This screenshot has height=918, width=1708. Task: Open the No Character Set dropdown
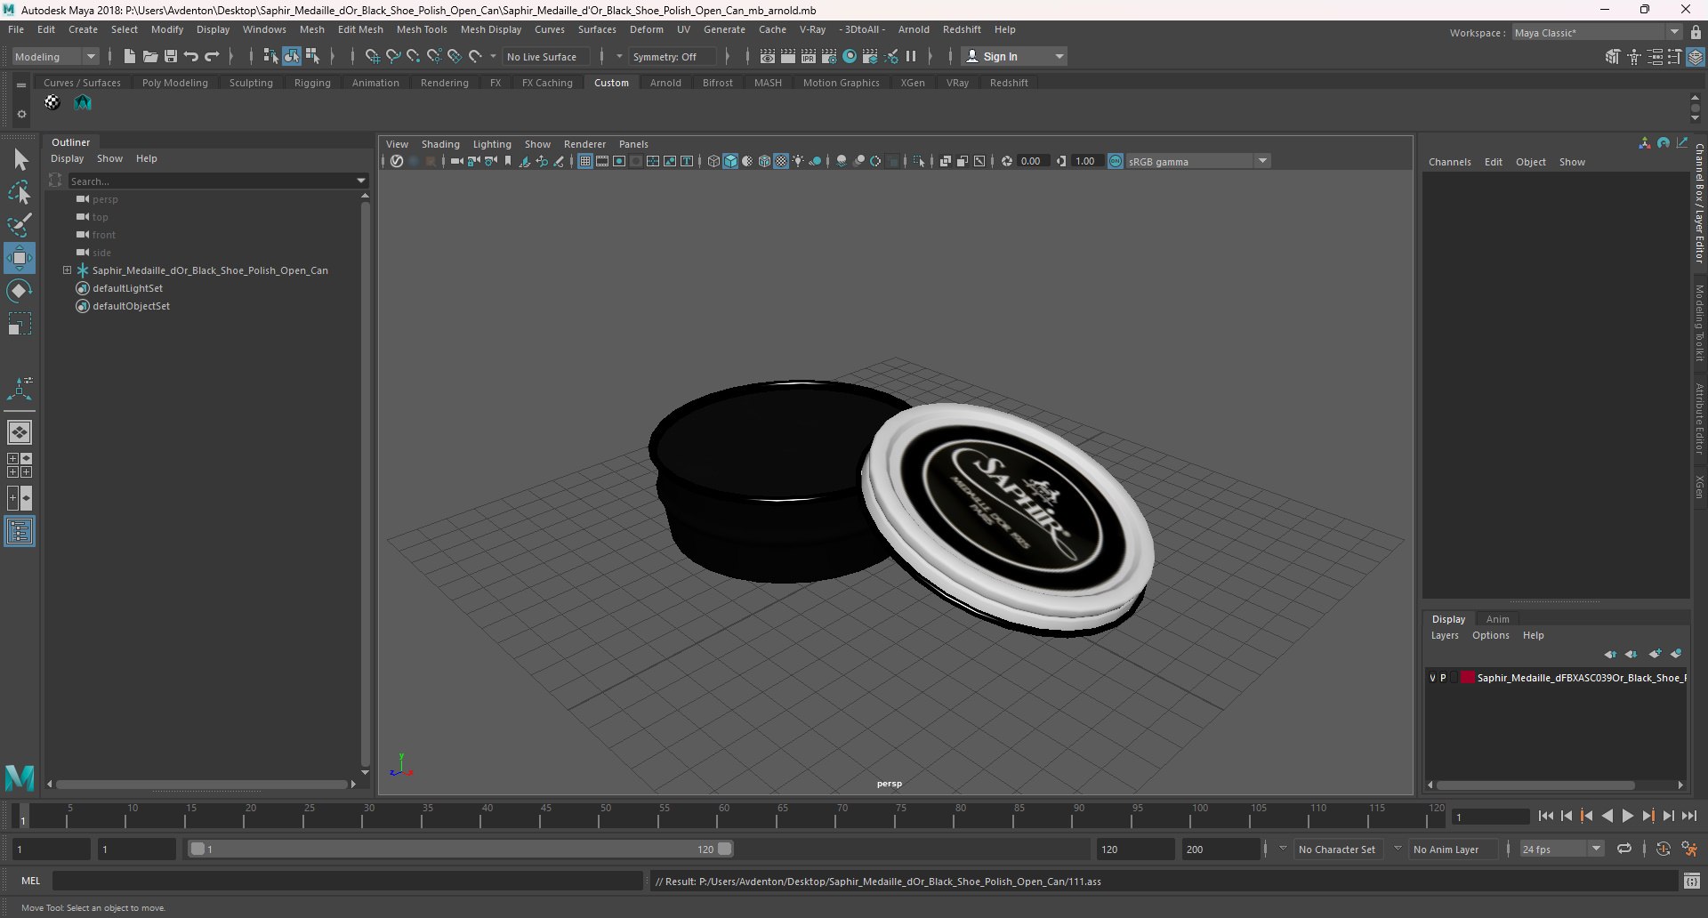click(x=1283, y=849)
